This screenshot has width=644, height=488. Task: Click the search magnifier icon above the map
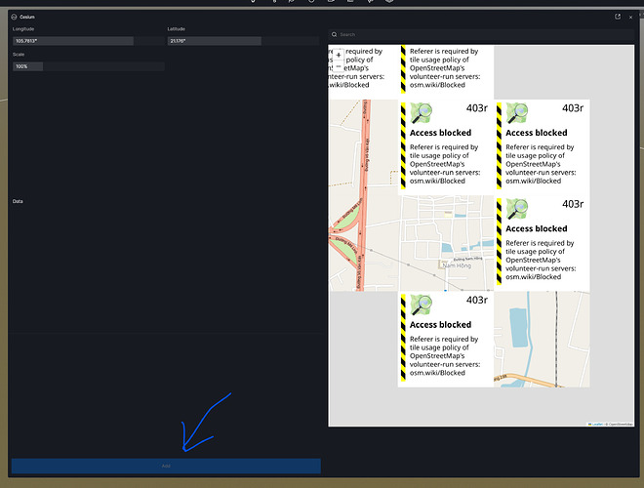tap(334, 34)
